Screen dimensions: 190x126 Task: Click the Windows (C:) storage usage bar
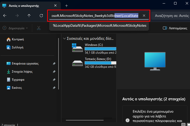[x=100, y=49]
